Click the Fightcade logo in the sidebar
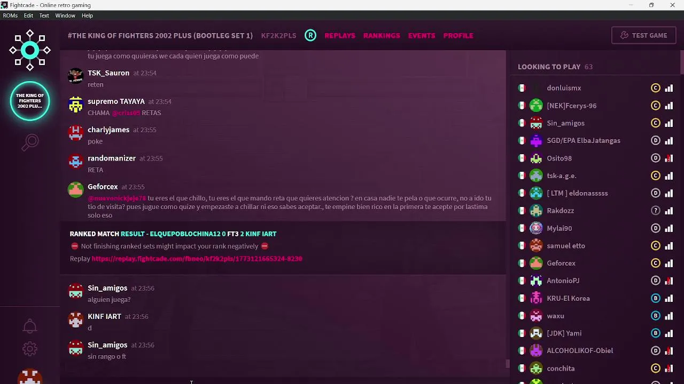Viewport: 684px width, 384px height. tap(30, 50)
